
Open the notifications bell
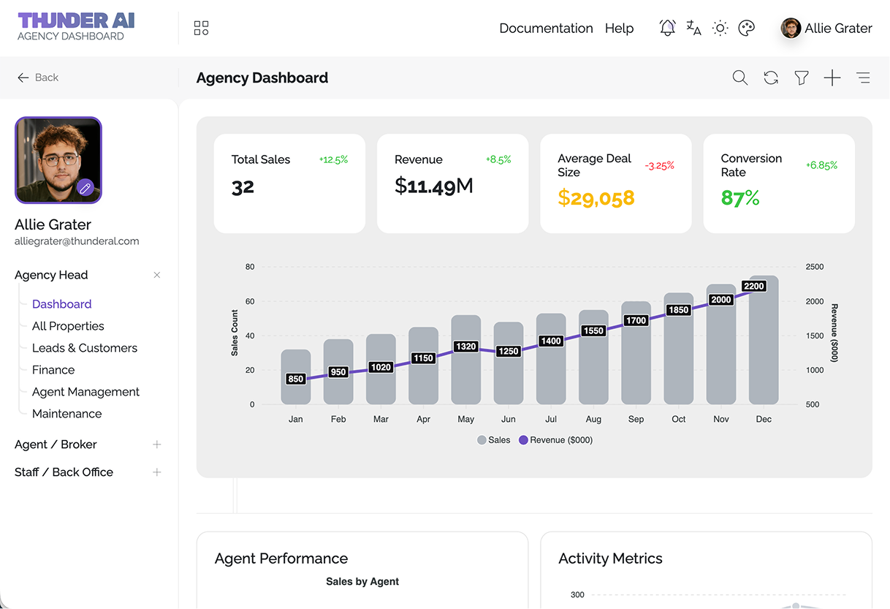coord(666,28)
